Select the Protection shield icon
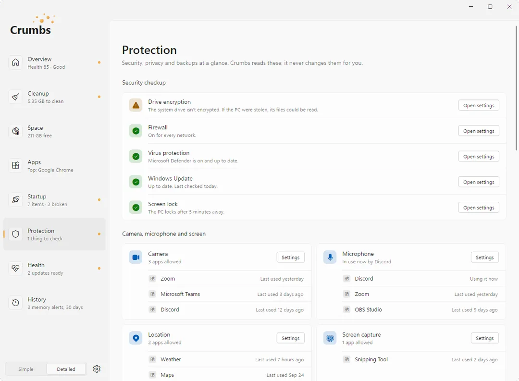 (x=15, y=234)
